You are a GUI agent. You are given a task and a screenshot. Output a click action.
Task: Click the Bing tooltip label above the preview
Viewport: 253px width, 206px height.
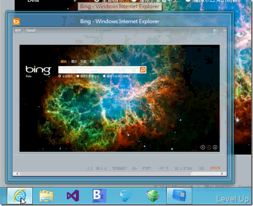click(x=120, y=6)
